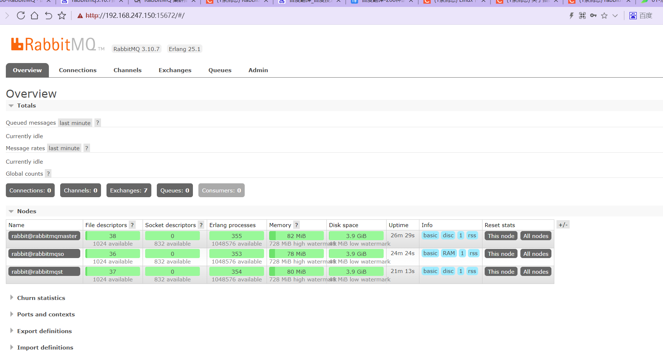Open the Queues tab
Viewport: 663px width, 355px height.
pyautogui.click(x=220, y=70)
